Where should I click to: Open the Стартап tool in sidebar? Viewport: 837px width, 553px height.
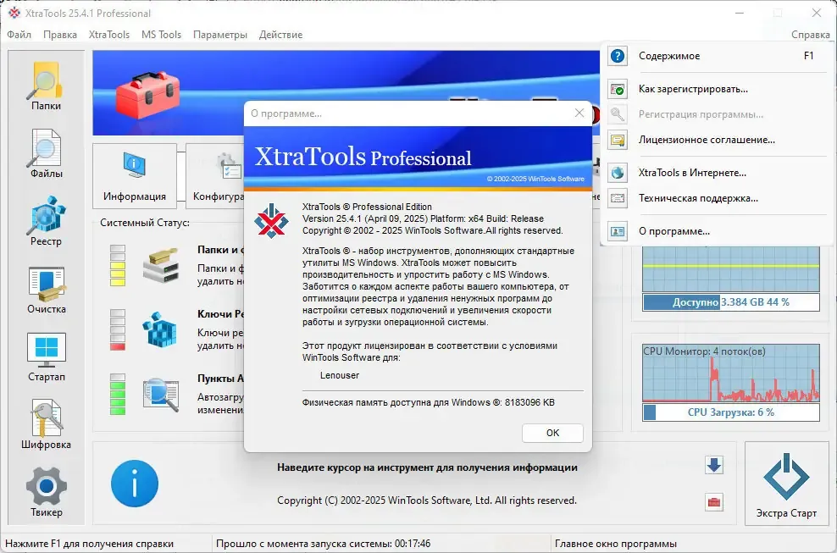tap(46, 357)
